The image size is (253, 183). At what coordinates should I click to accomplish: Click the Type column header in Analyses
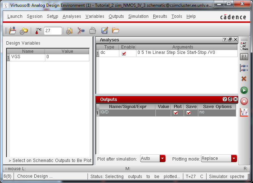point(109,47)
